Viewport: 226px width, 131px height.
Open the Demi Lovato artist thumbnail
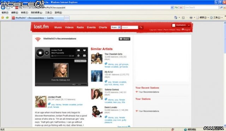pos(97,111)
